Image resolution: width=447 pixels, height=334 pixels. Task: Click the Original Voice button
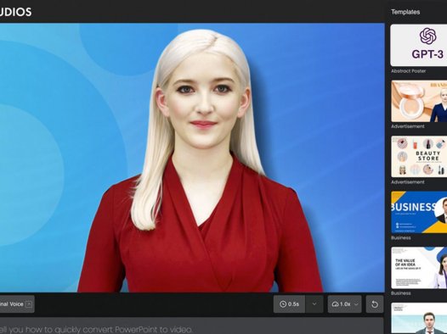(x=16, y=304)
